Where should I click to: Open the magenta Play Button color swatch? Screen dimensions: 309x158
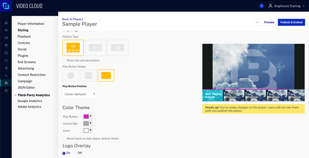coord(88,117)
